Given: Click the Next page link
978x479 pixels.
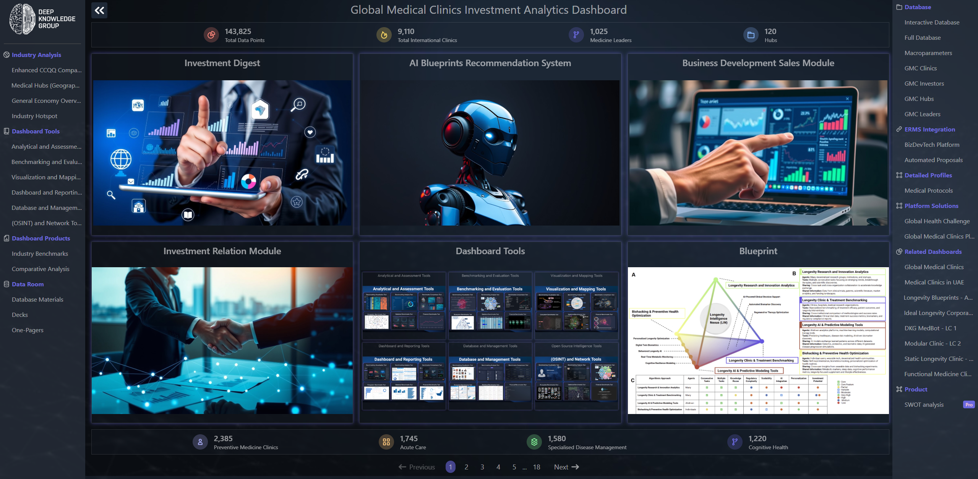Looking at the screenshot, I should click(566, 467).
